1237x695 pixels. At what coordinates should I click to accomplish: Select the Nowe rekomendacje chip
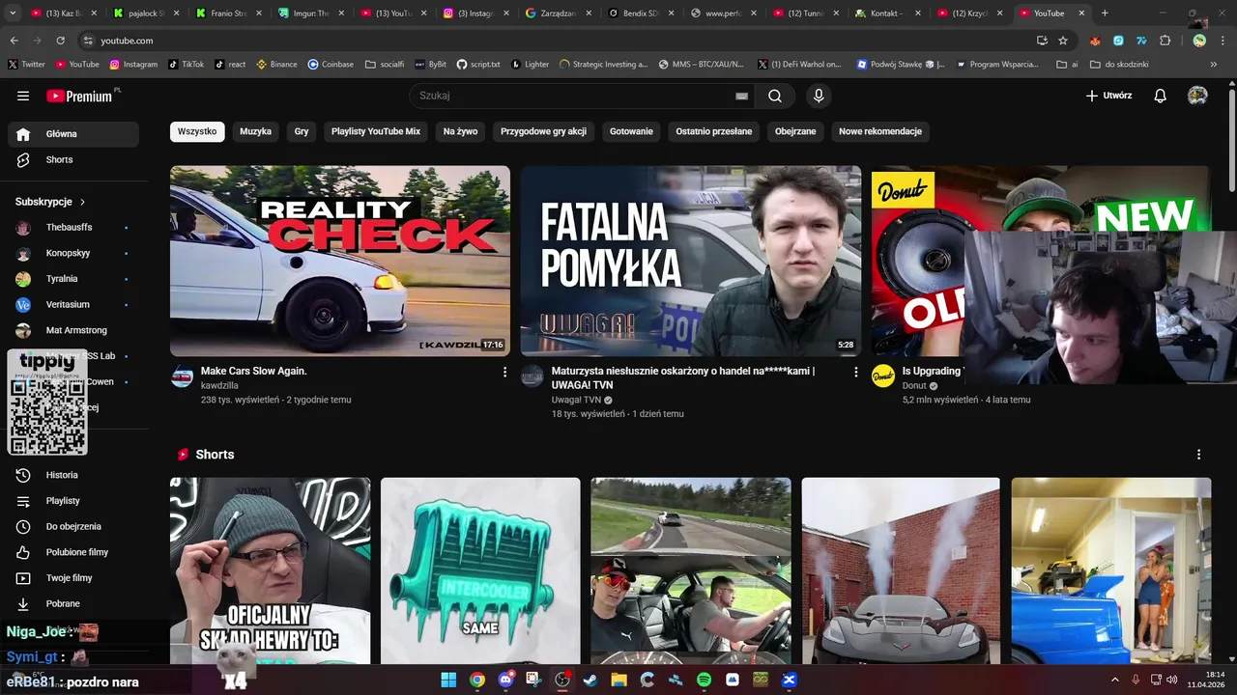(880, 131)
